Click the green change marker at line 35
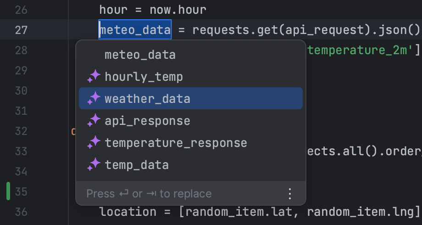Screen dimensions: 422x225 click(8, 191)
